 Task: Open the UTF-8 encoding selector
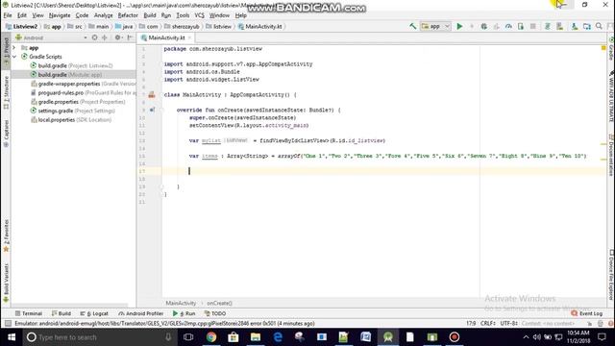click(509, 323)
